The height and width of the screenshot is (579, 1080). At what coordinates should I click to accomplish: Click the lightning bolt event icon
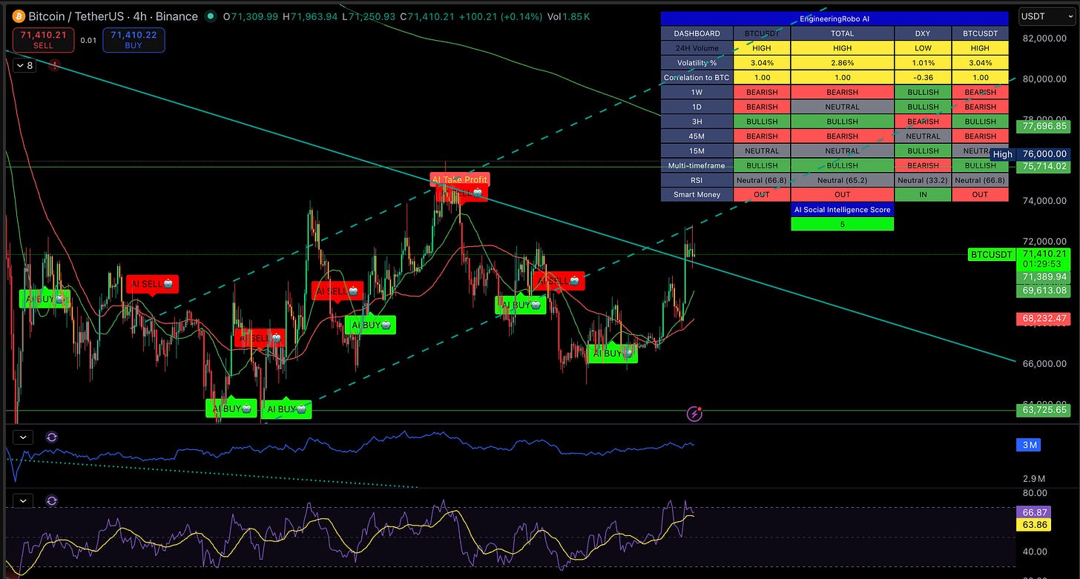tap(694, 414)
